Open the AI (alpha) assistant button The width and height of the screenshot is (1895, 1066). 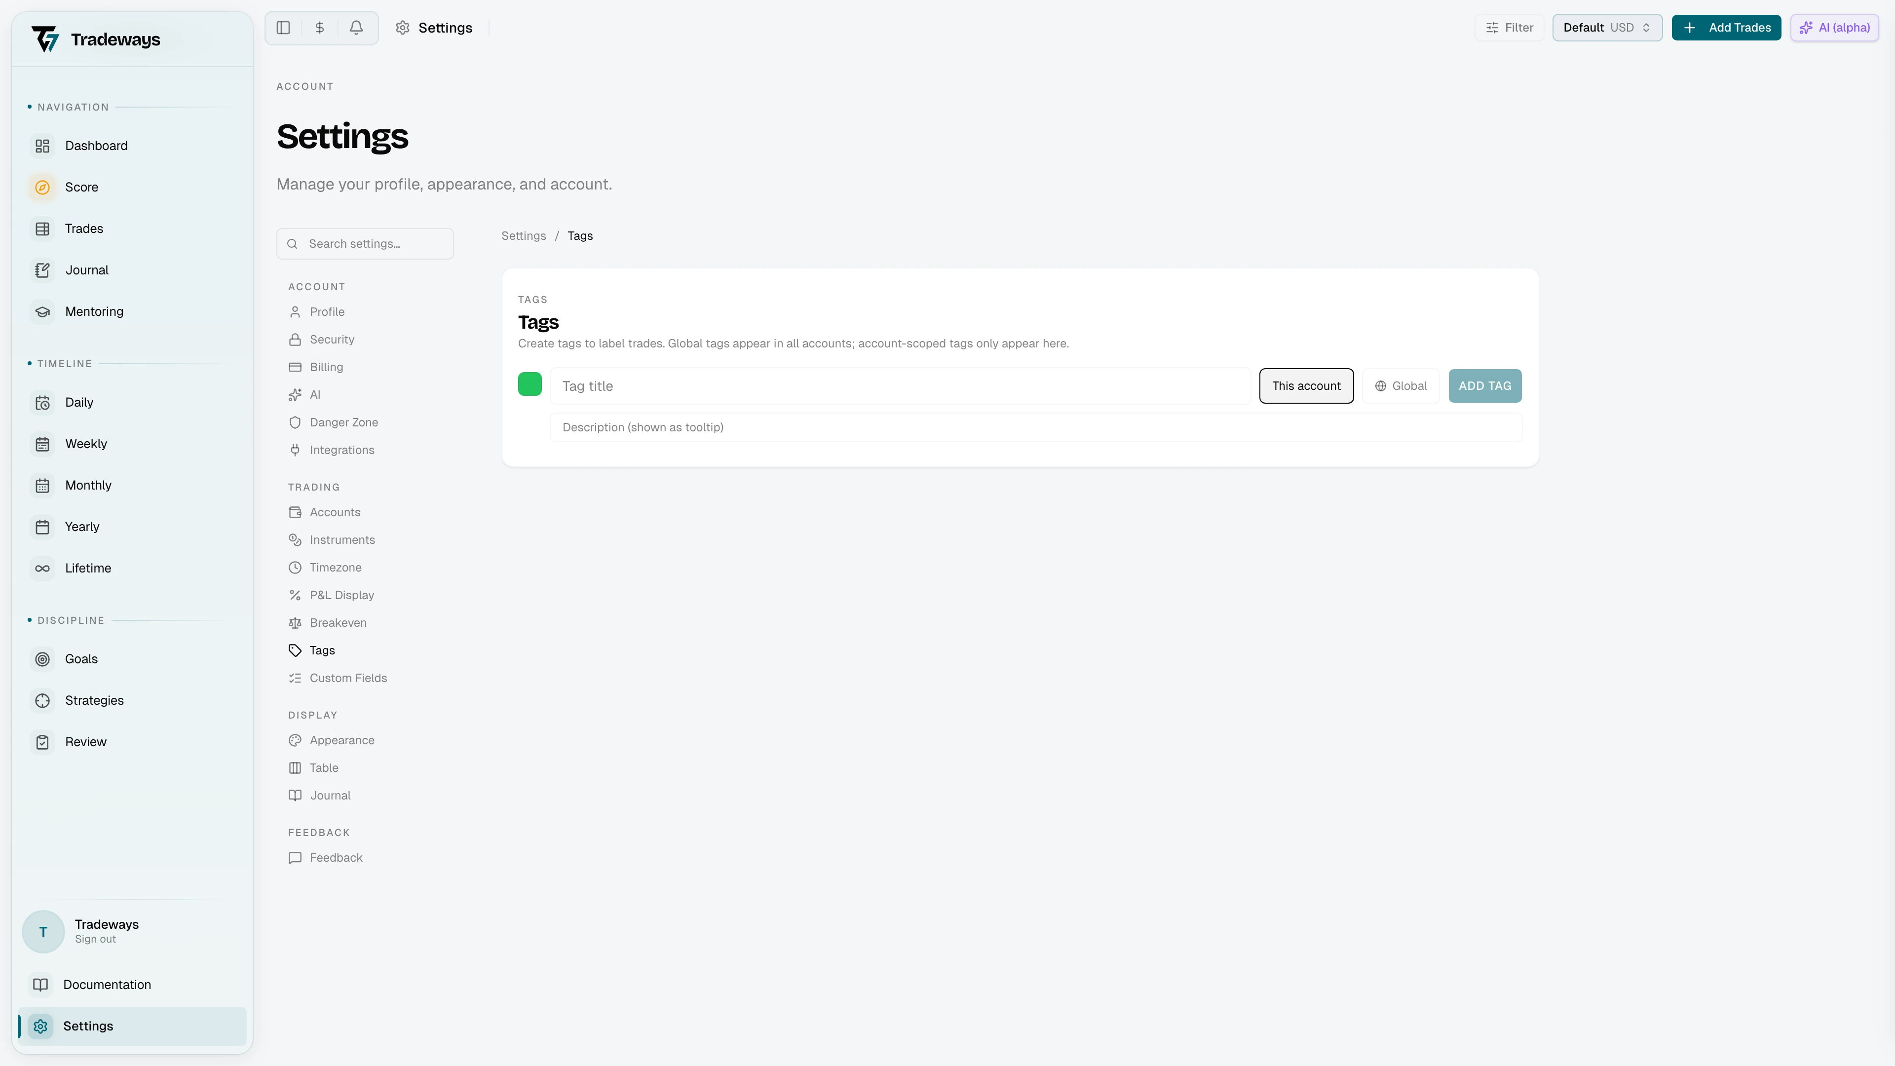(1835, 28)
